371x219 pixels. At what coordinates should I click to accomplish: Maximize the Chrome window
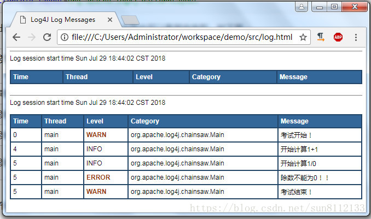334,7
